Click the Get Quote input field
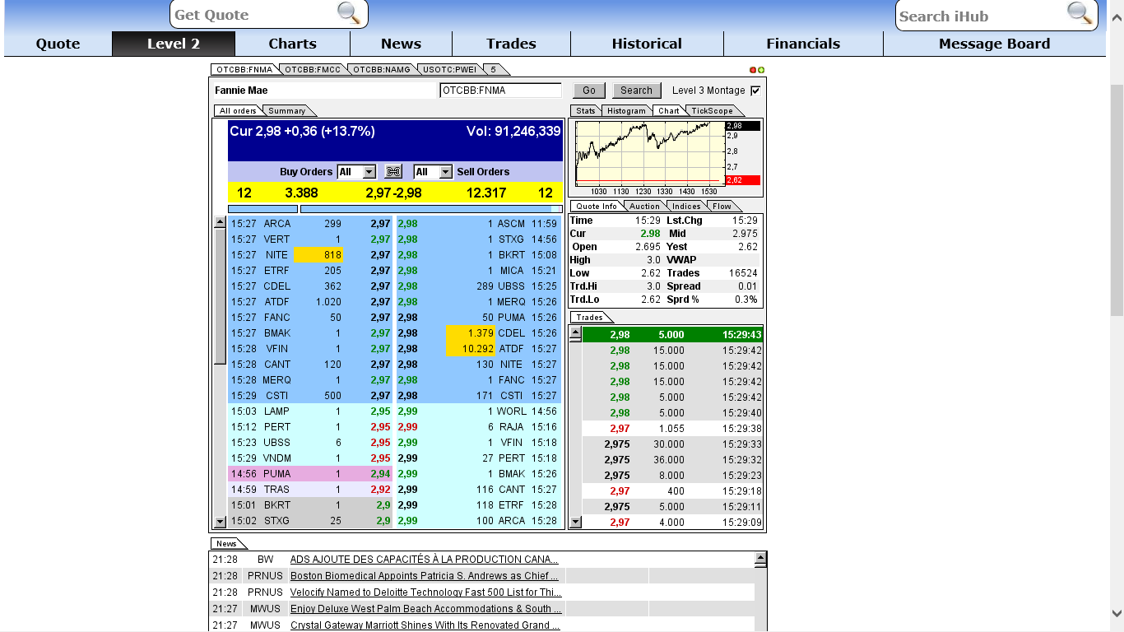 (x=255, y=14)
